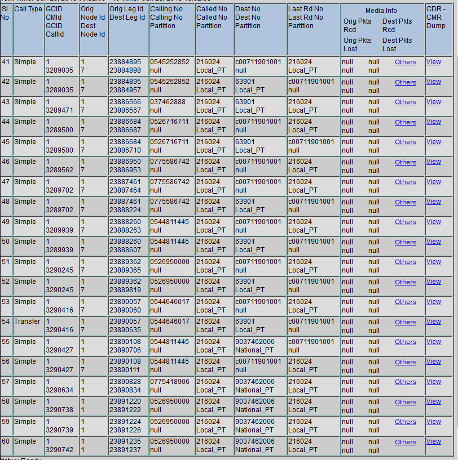
Task: Open Others link for record 50
Action: [x=406, y=242]
